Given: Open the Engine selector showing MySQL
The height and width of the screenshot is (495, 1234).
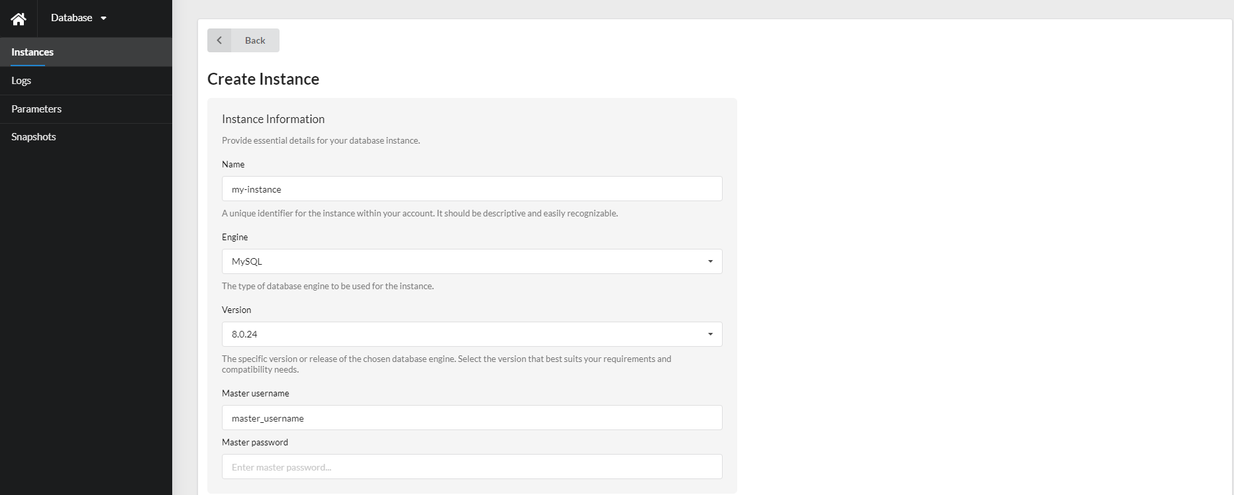Looking at the screenshot, I should point(472,261).
